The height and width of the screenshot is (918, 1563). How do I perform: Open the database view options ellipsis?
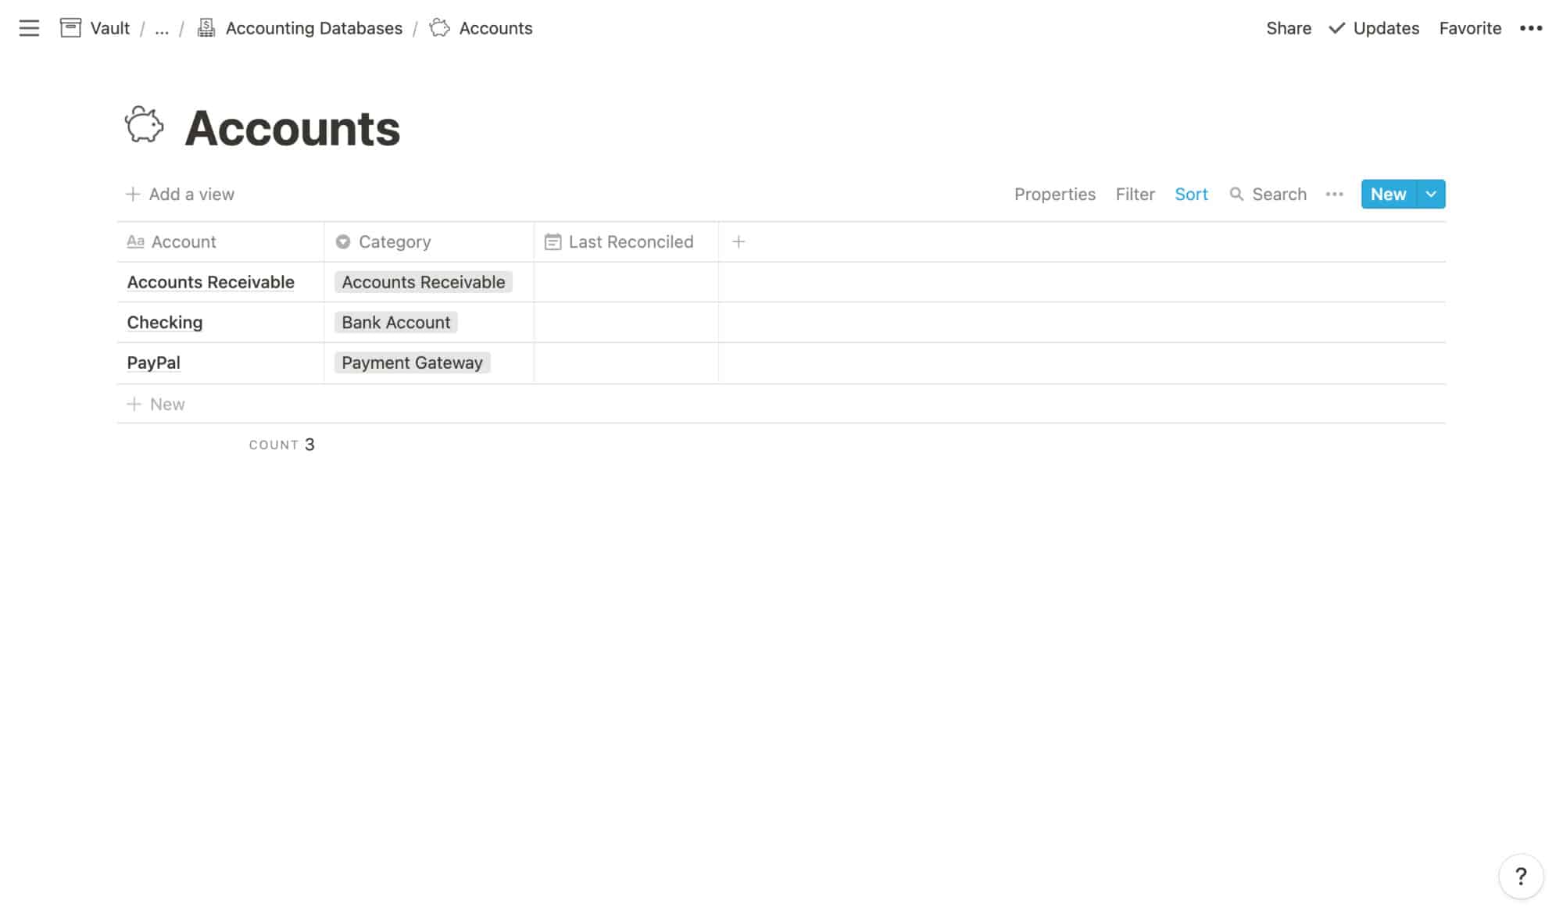tap(1334, 195)
